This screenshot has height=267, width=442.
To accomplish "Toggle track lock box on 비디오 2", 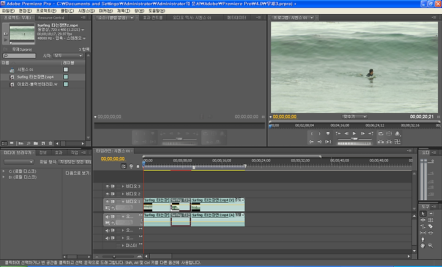I will click(118, 194).
